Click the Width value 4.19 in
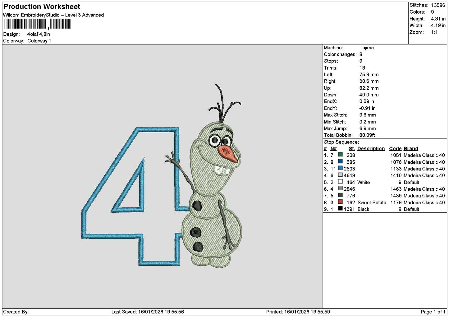 tap(438, 25)
